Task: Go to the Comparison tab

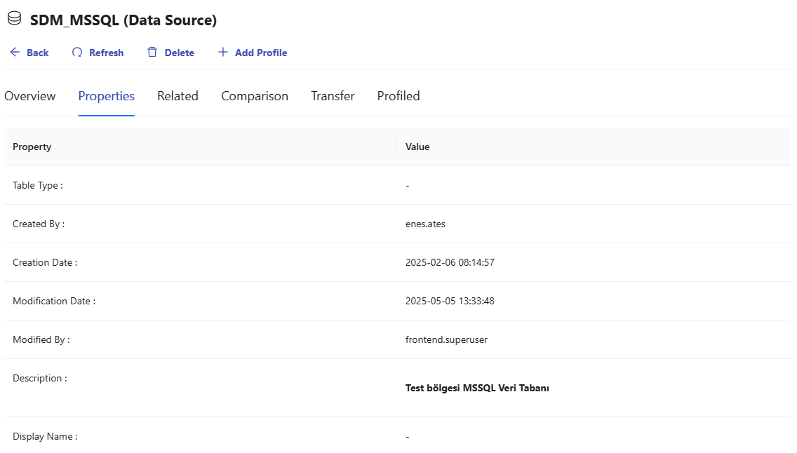Action: click(x=255, y=96)
